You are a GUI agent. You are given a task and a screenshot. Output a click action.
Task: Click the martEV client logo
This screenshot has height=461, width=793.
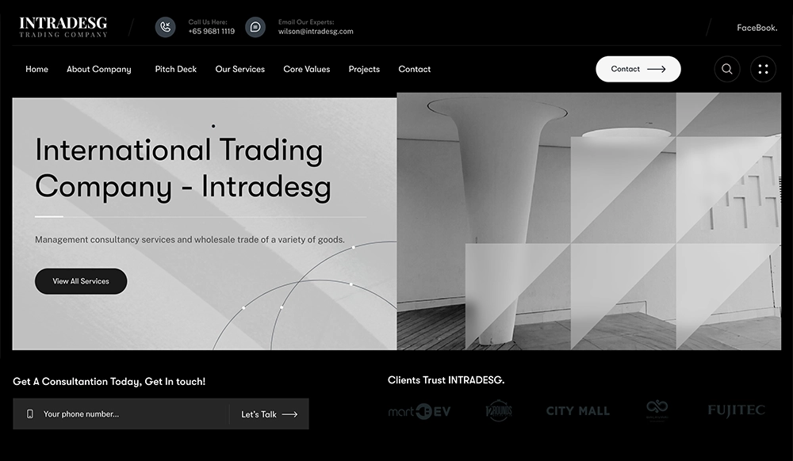[x=419, y=411]
